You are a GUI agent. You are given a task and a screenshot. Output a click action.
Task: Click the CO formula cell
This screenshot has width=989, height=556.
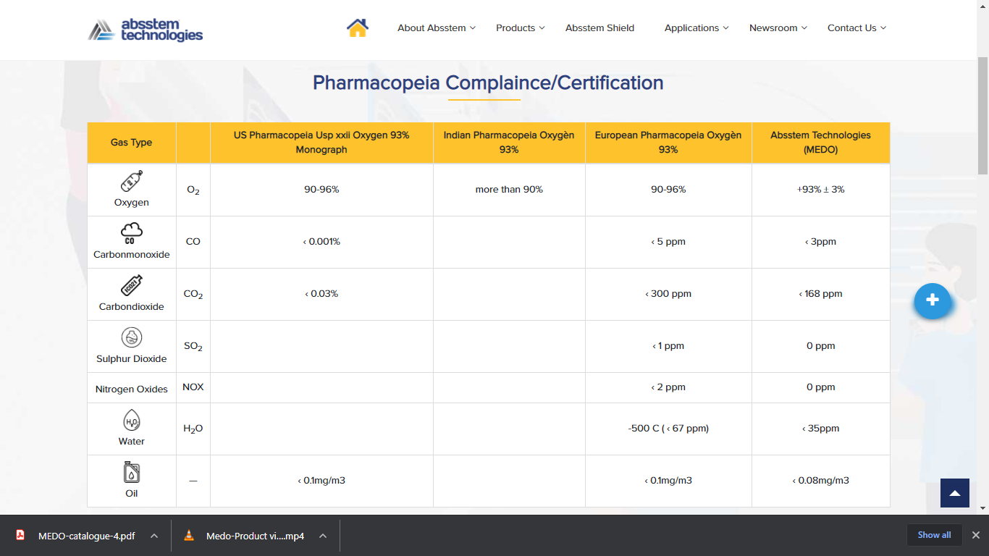(x=193, y=242)
